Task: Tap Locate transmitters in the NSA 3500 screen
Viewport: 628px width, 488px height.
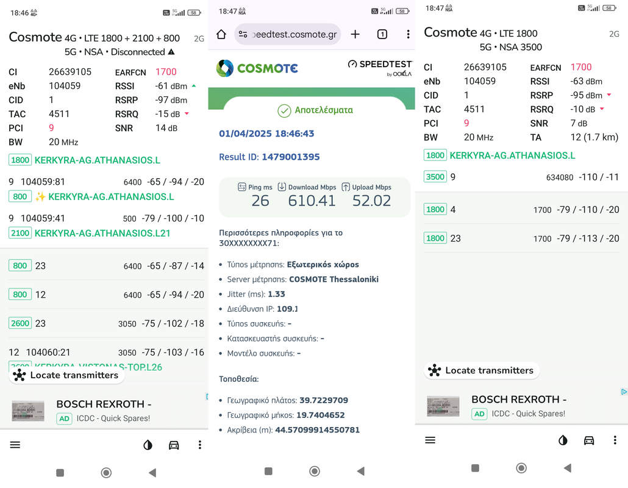Action: point(482,371)
